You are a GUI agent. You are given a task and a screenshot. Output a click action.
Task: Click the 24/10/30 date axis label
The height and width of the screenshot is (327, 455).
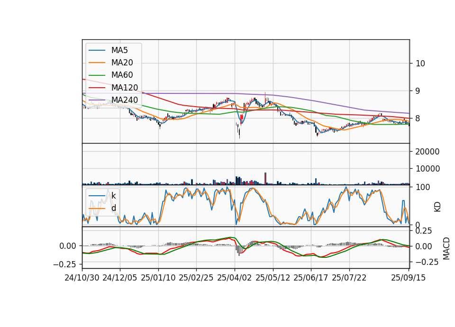pos(82,278)
